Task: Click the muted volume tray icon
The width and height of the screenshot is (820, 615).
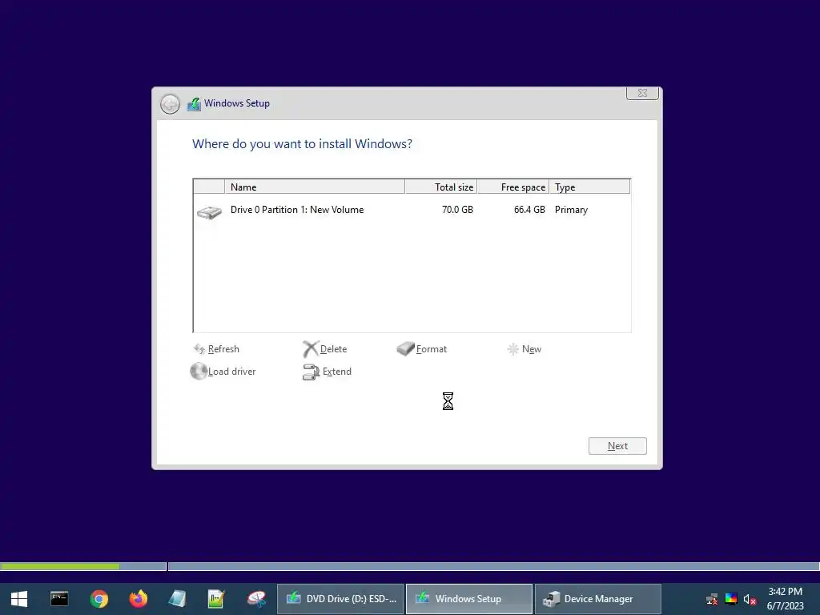Action: 750,599
